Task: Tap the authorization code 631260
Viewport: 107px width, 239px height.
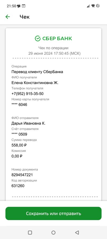Action: 18,186
